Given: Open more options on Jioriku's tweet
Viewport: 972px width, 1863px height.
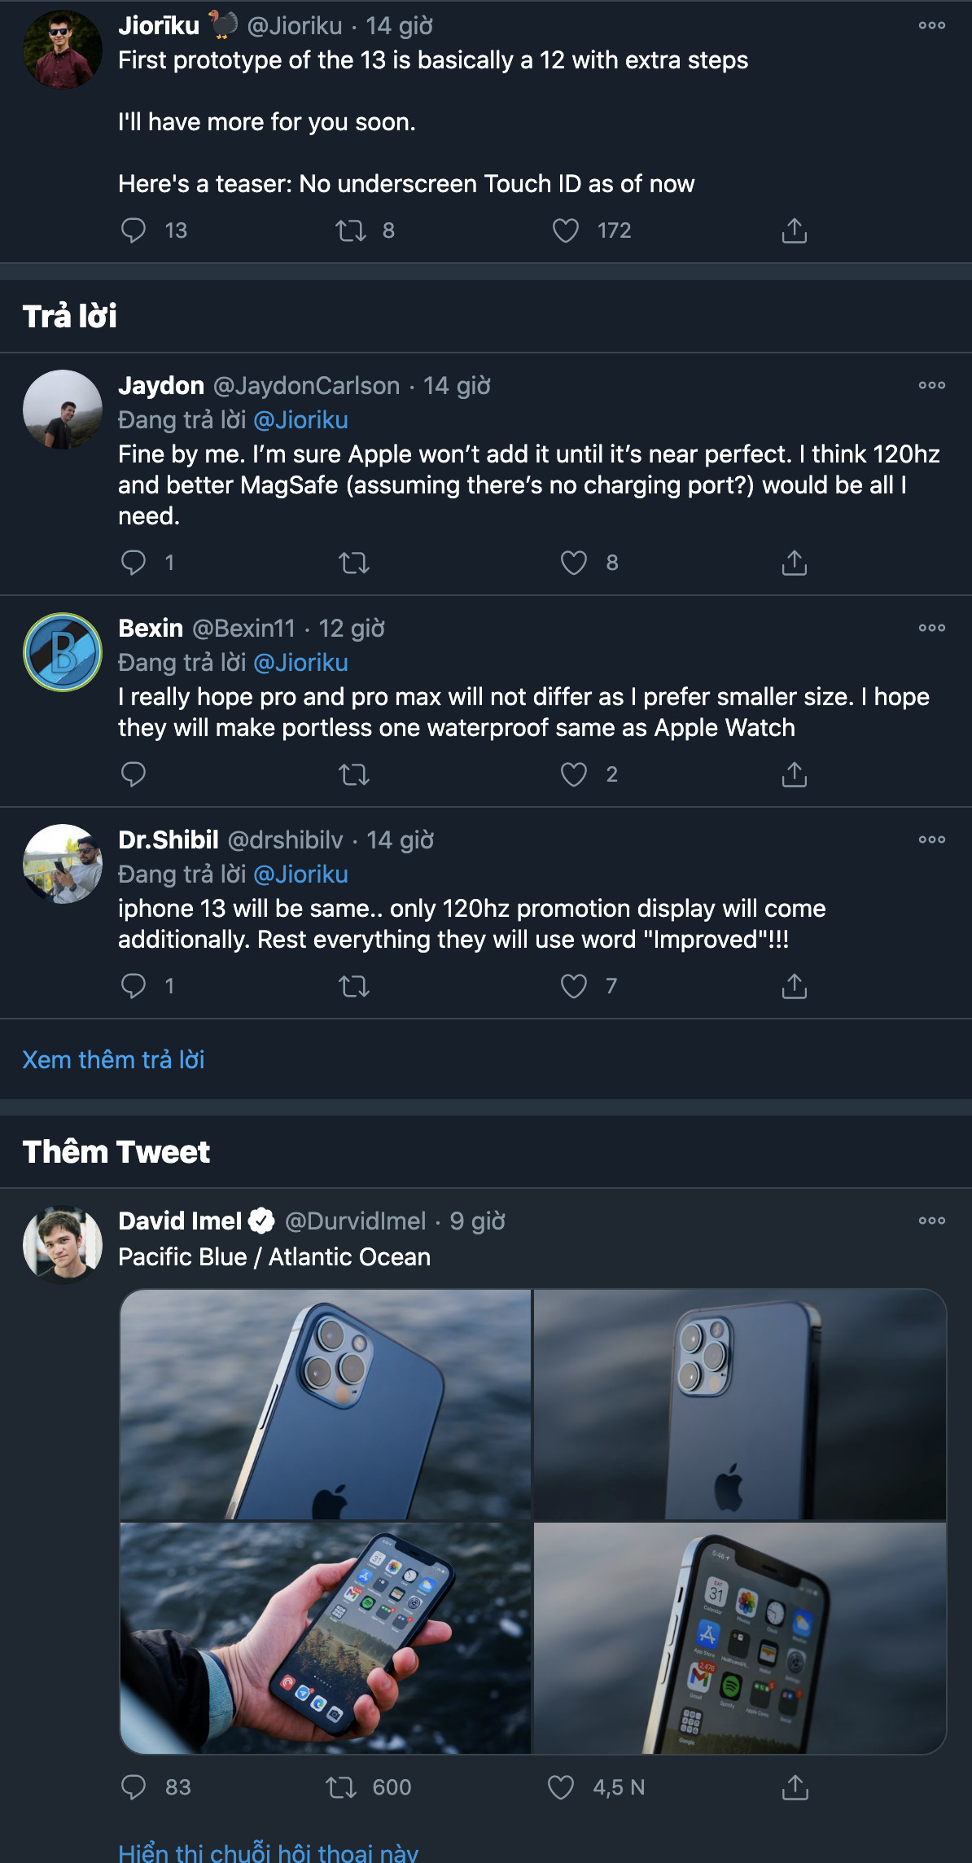Looking at the screenshot, I should [x=931, y=25].
